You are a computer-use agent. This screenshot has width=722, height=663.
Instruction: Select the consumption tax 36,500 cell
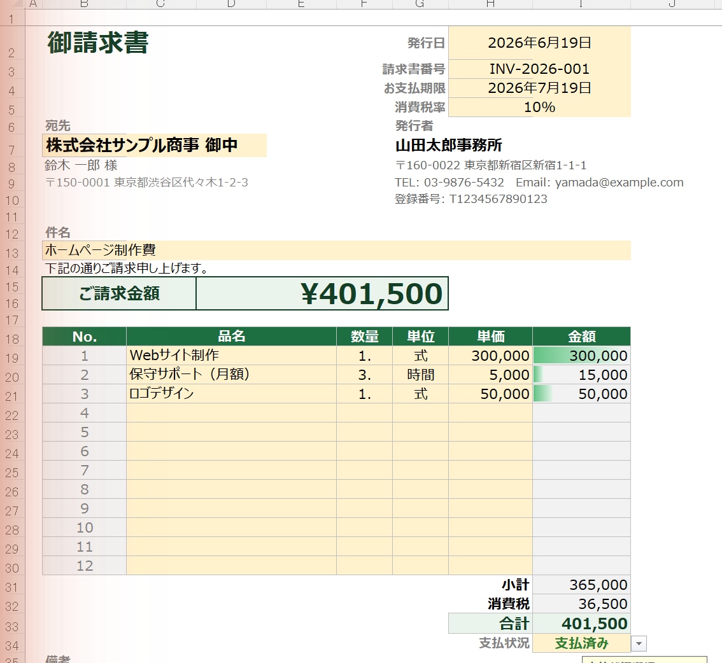point(581,604)
